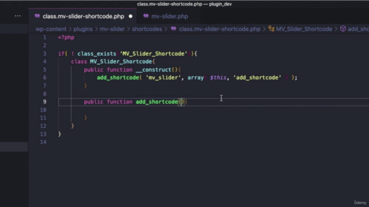The width and height of the screenshot is (369, 207).
Task: Click the class symbol icon in breadcrumb
Action: click(272, 29)
